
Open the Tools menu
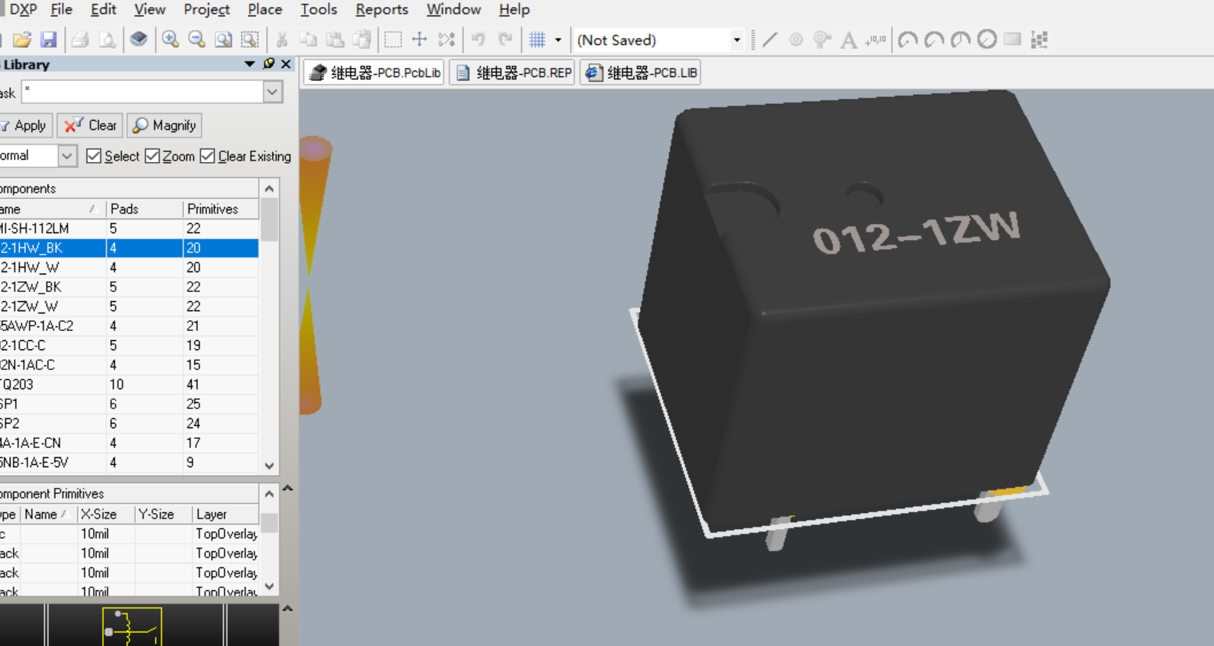point(318,9)
